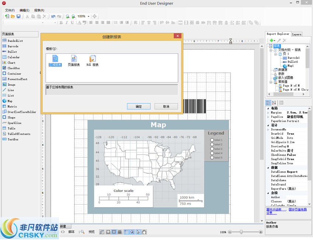Click the Align text left icon
This screenshot has height=240, width=313.
tap(91, 22)
